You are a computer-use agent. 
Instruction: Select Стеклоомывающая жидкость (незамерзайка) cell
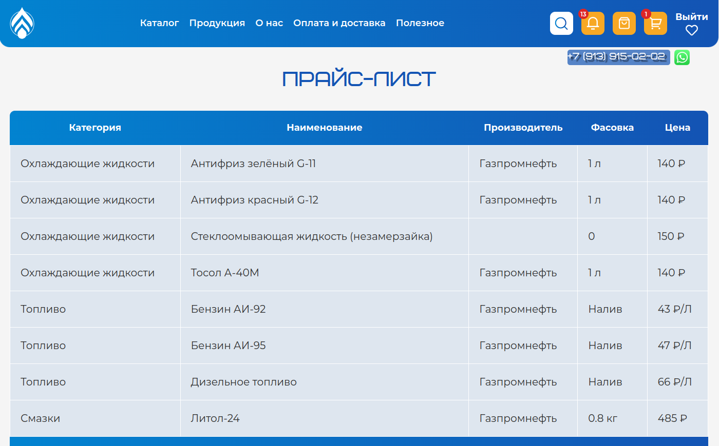click(x=325, y=236)
